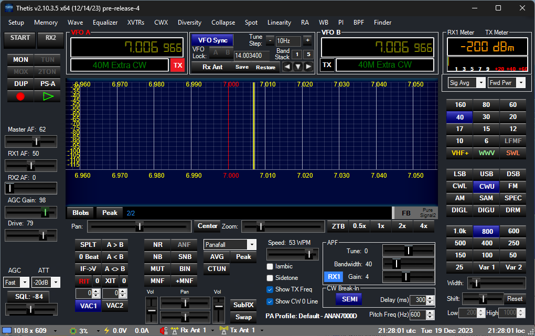The image size is (535, 336).
Task: Open the Panafall display mode dropdown
Action: click(252, 245)
